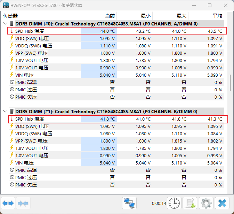Open the network remote monitoring icon
234x214 pixels.
(129, 203)
